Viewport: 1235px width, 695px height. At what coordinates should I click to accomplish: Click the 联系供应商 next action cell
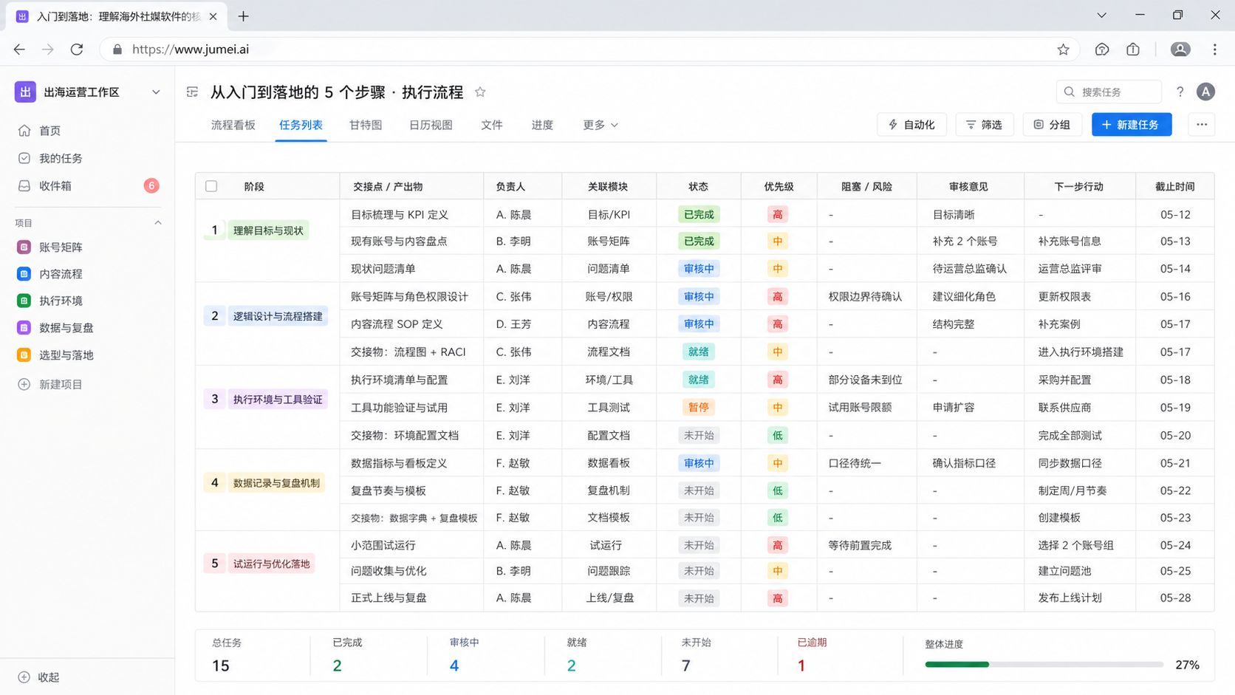pos(1064,407)
